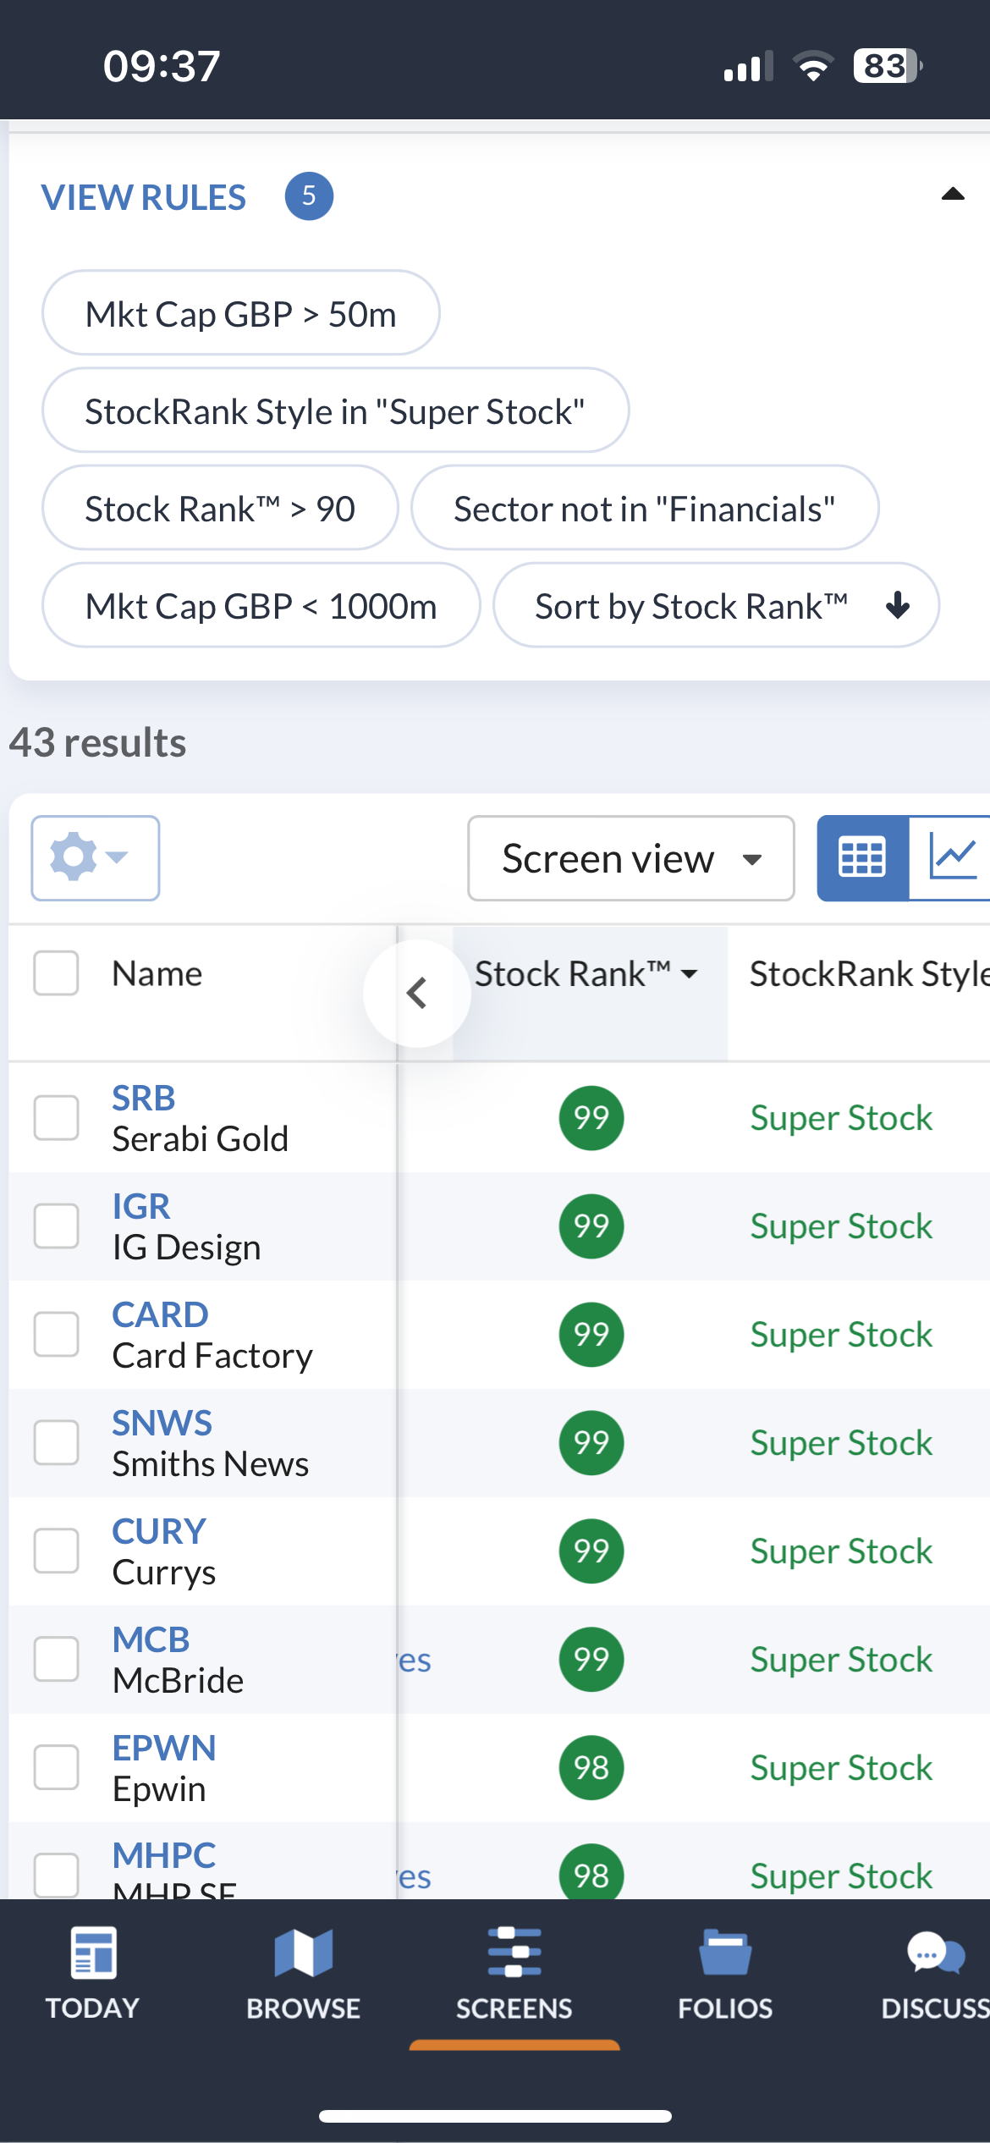Toggle the select-all checkbox beside Name

[56, 973]
